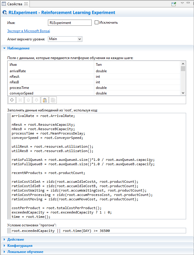The image size is (194, 255).
Task: Open the view menu triangle
Action: pyautogui.click(x=182, y=3)
